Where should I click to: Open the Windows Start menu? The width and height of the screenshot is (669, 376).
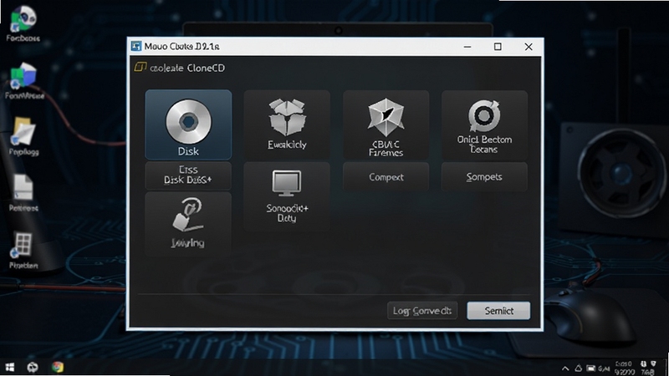(9, 367)
